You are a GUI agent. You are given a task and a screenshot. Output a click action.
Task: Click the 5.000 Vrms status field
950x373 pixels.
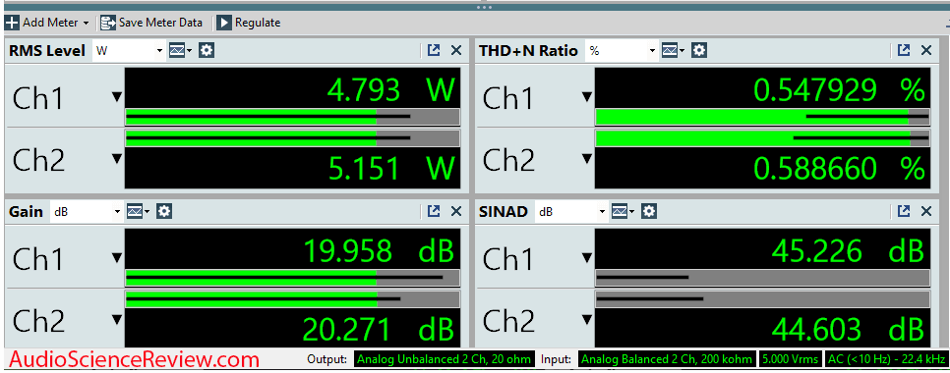point(790,359)
